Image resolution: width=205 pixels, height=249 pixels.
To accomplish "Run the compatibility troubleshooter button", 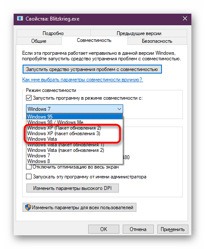I will tap(92, 69).
